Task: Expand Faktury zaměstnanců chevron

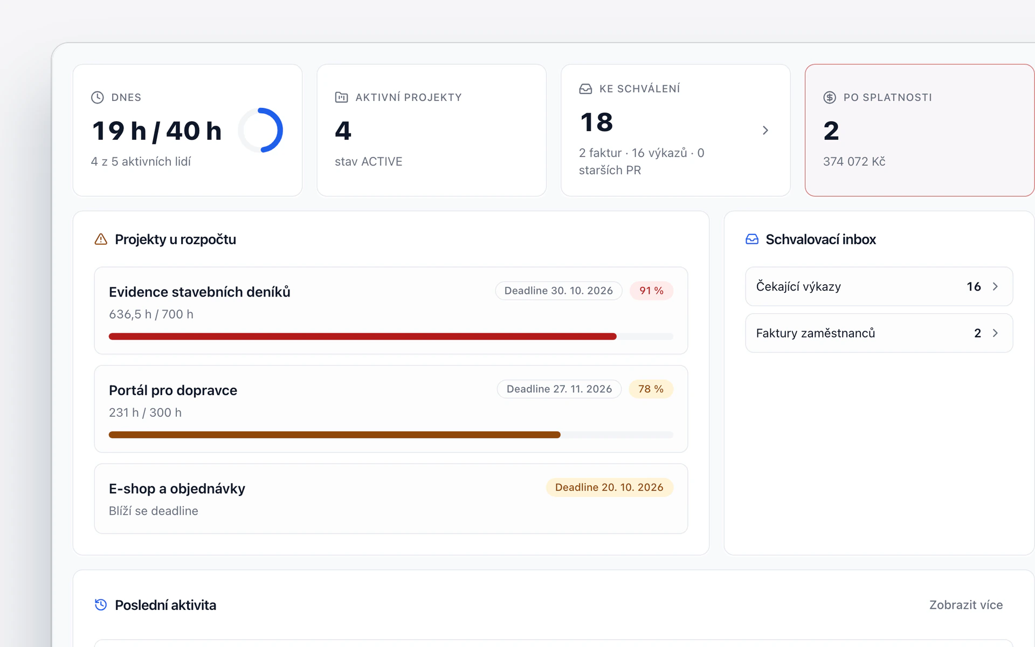Action: point(995,333)
